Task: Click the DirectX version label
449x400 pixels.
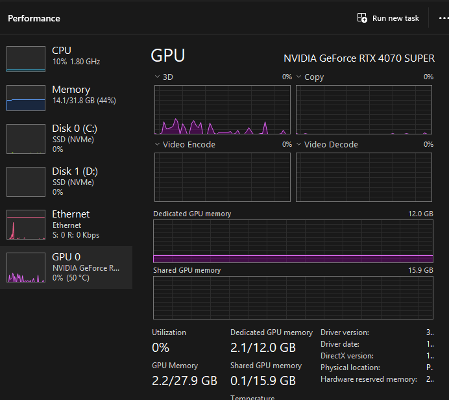Action: [x=347, y=356]
